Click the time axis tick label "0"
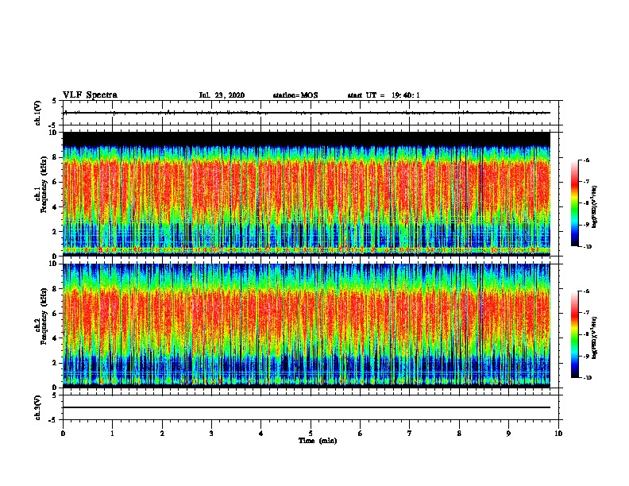This screenshot has width=629, height=486. click(63, 434)
